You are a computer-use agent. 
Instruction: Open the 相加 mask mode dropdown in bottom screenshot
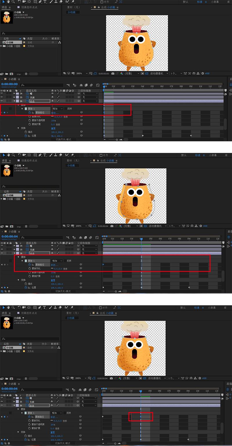tap(57, 413)
